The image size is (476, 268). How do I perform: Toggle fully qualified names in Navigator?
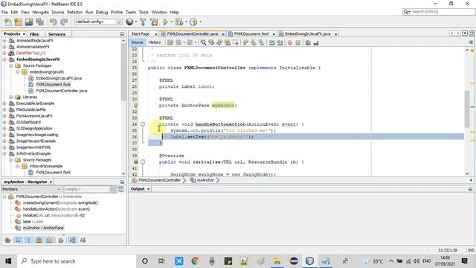pyautogui.click(x=61, y=240)
